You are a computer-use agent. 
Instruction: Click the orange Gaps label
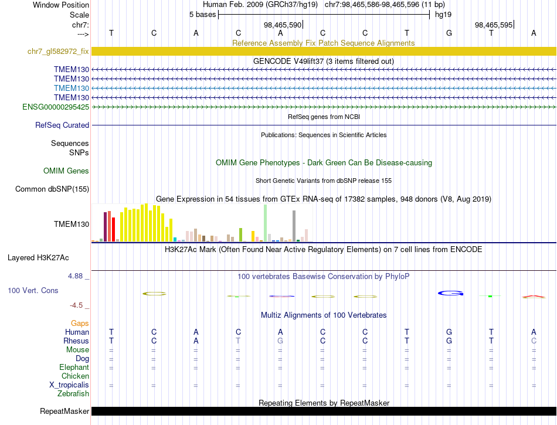click(x=80, y=323)
